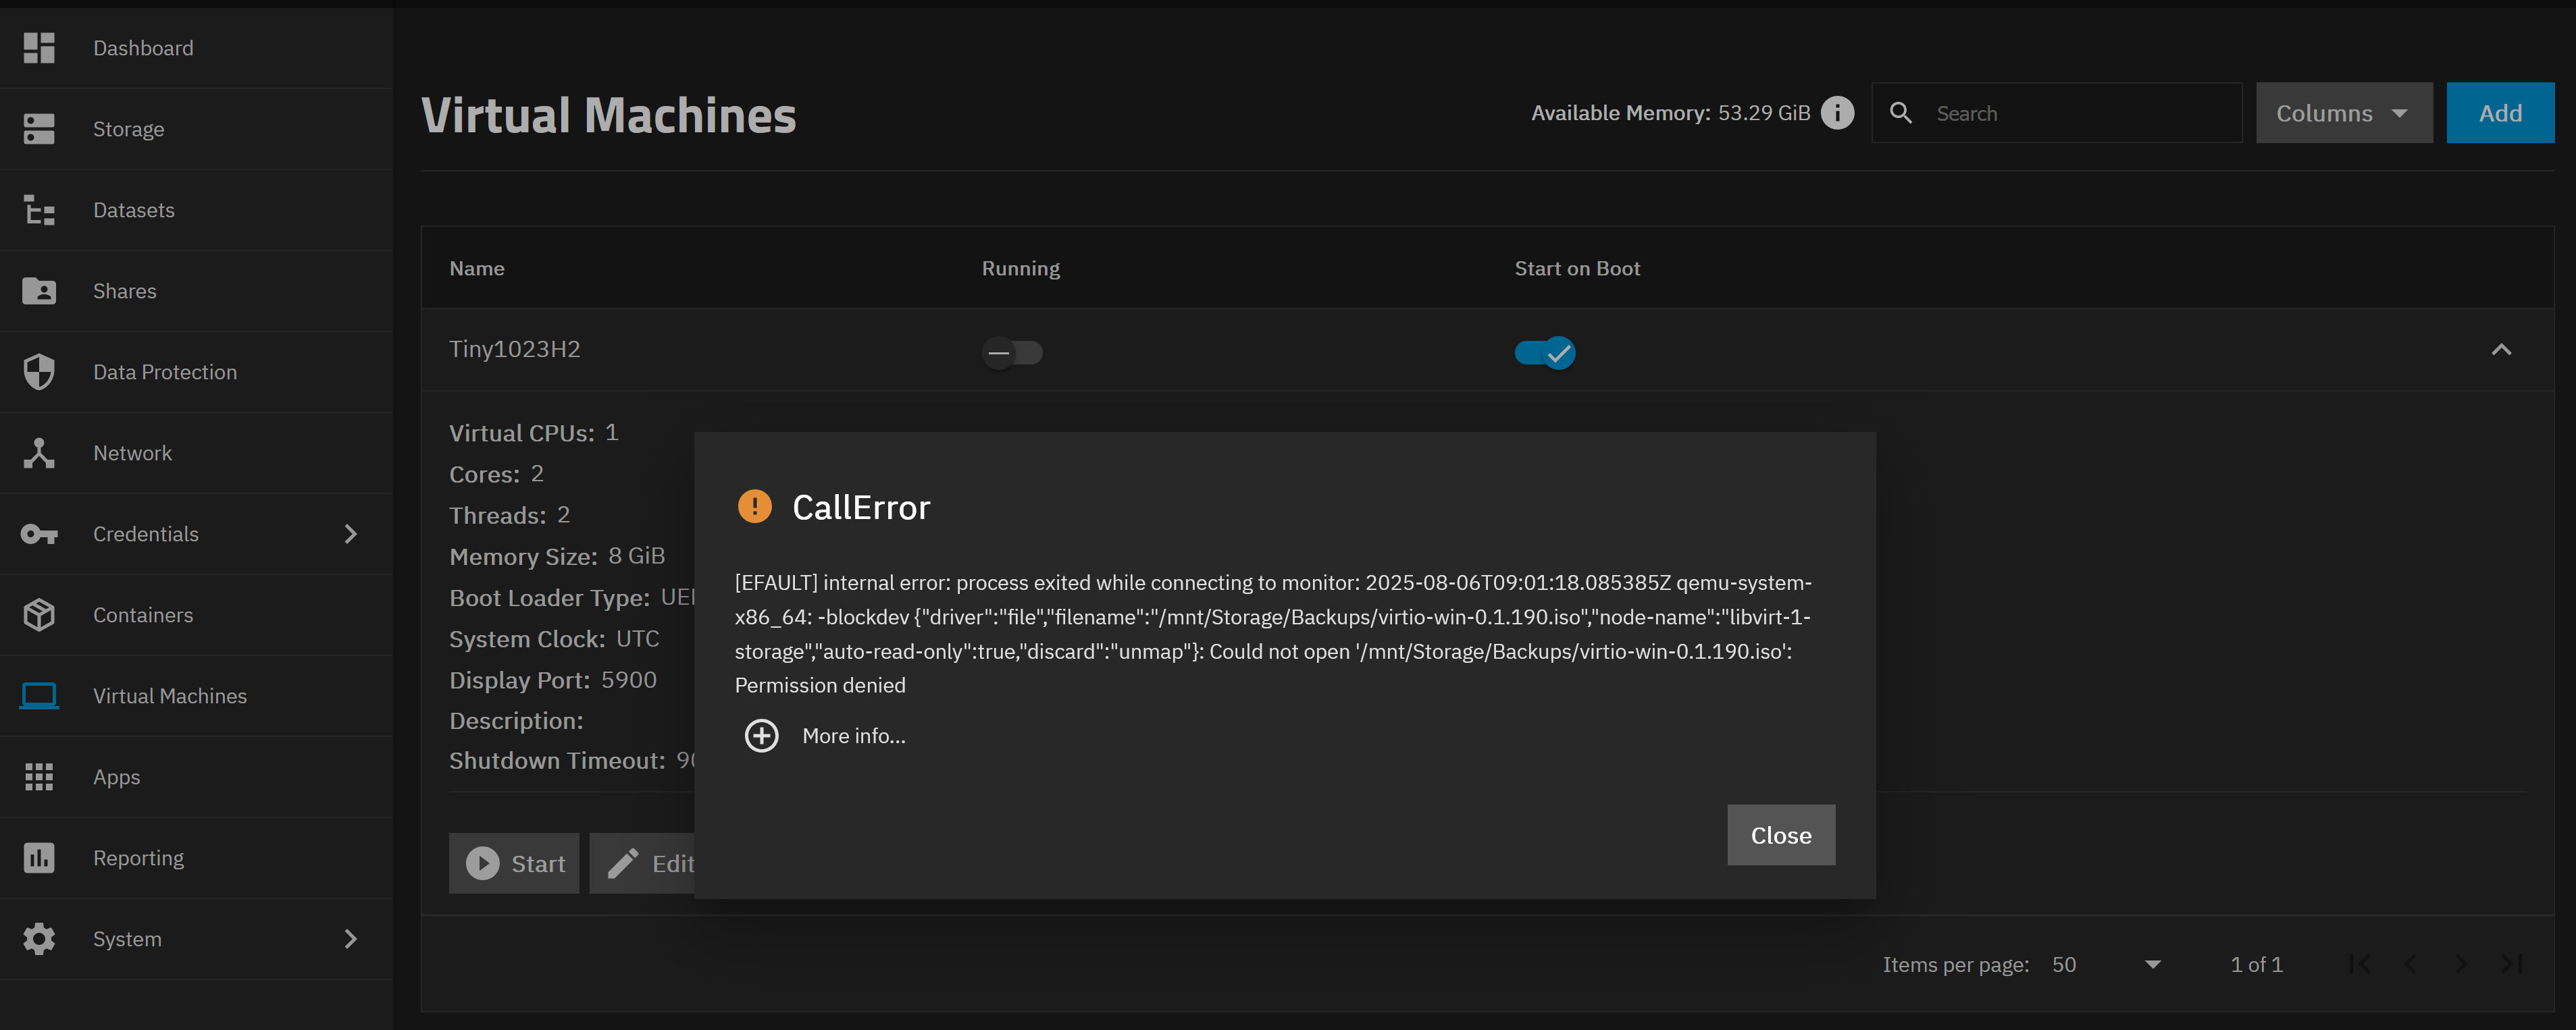Disable Start on Boot for Tiny1023H2
This screenshot has height=1030, width=2576.
click(1544, 352)
